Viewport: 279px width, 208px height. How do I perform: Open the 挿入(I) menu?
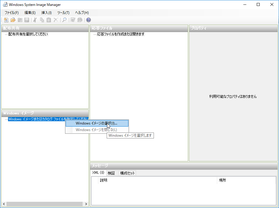(x=46, y=13)
